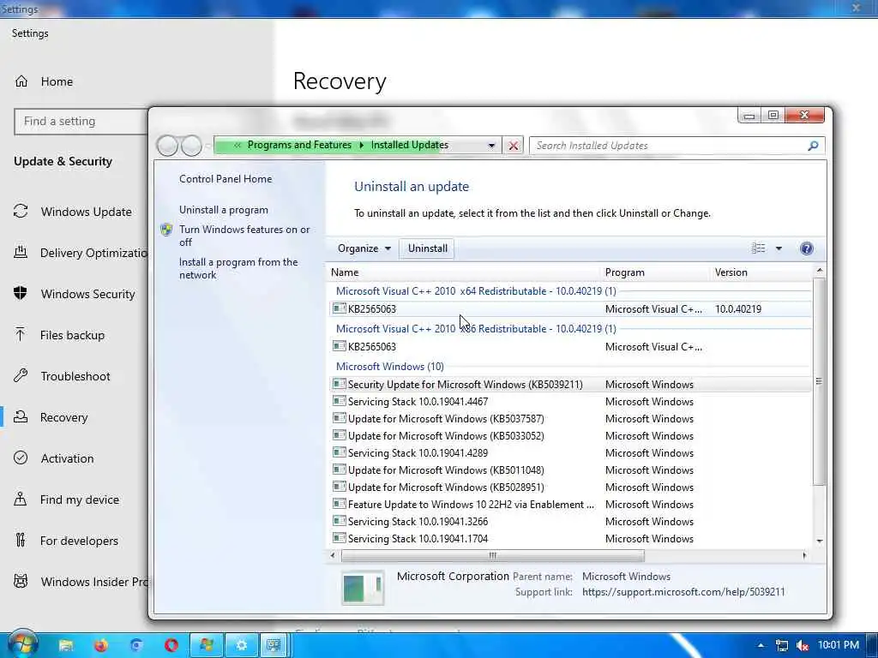Switch to Settings gear taskbar button
The image size is (878, 658).
pos(241,645)
